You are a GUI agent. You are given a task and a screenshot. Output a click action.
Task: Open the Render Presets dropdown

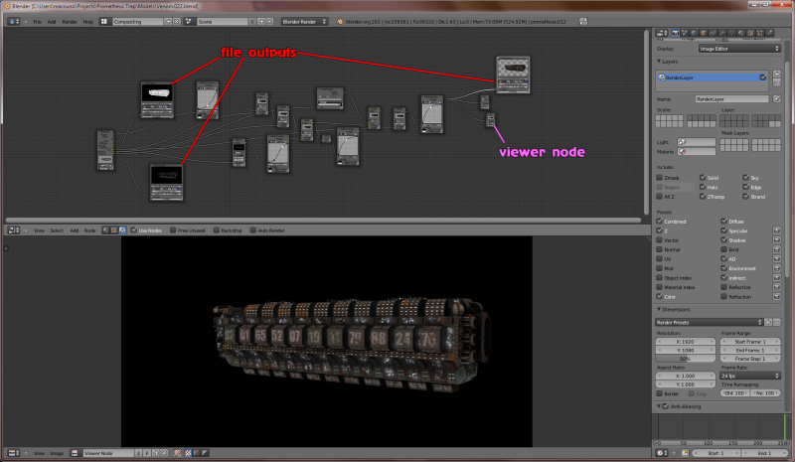pyautogui.click(x=709, y=322)
